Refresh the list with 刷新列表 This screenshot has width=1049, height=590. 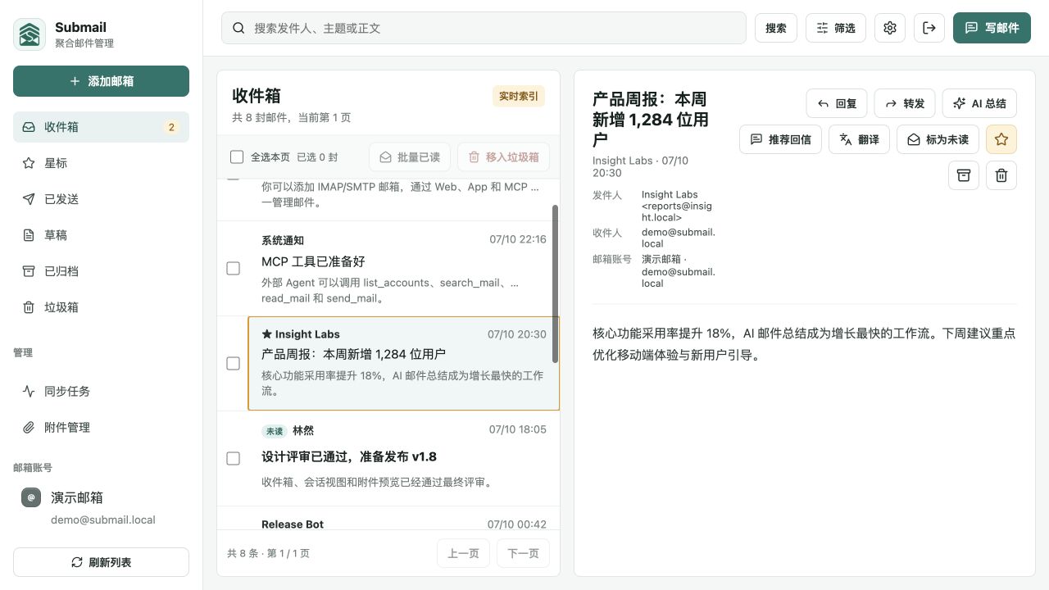coord(101,562)
